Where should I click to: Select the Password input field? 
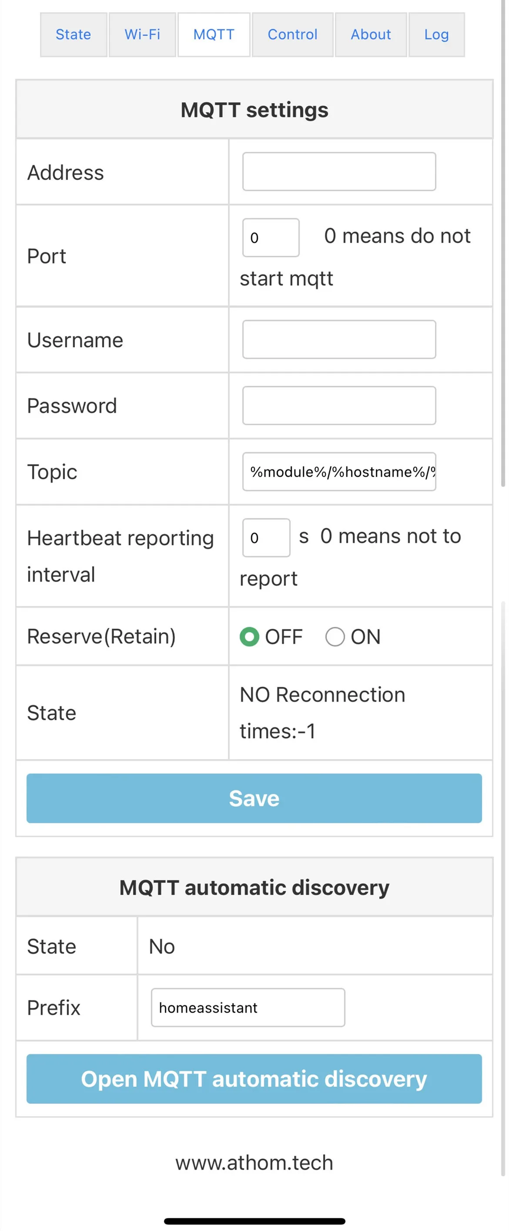(339, 405)
